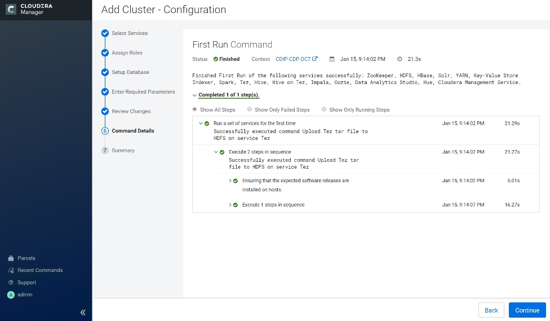Image resolution: width=550 pixels, height=321 pixels.
Task: Open the admin account menu
Action: (25, 294)
